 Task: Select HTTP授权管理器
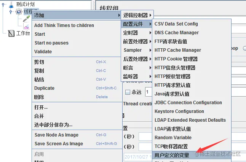(x=192, y=76)
